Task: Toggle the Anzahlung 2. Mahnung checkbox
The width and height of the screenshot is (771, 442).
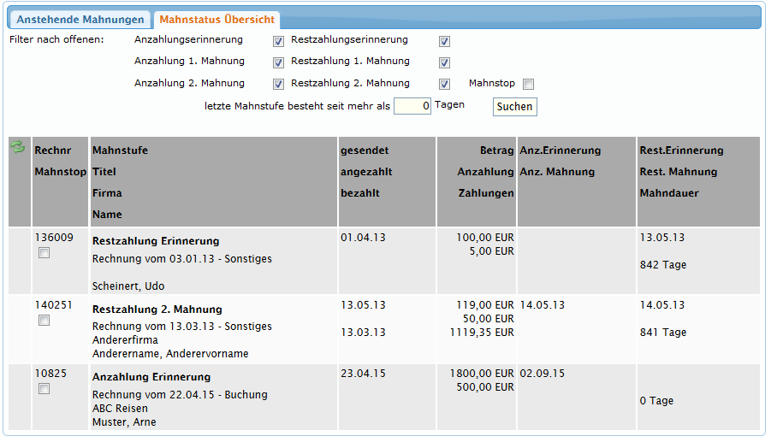Action: [x=278, y=85]
